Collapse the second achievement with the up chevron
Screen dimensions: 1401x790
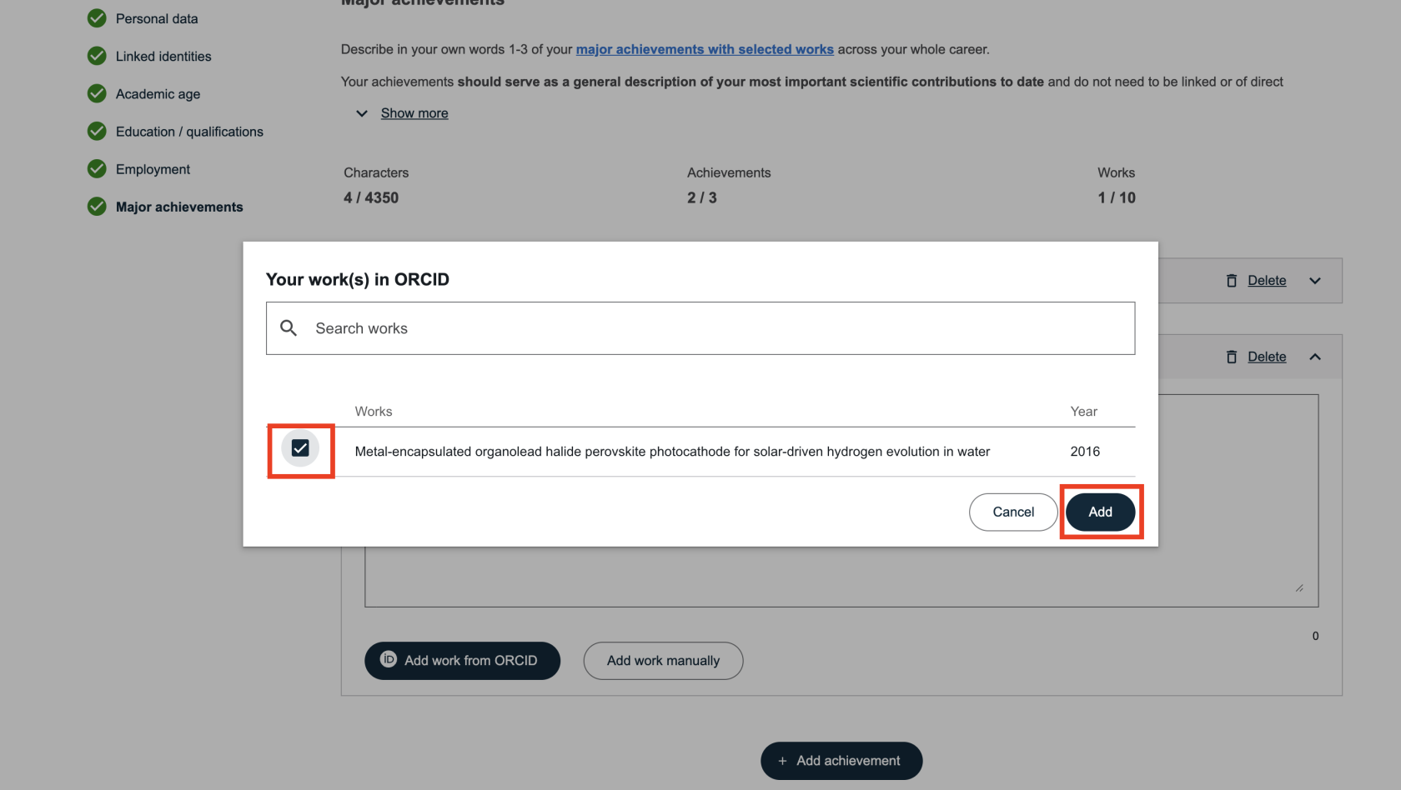pyautogui.click(x=1315, y=357)
